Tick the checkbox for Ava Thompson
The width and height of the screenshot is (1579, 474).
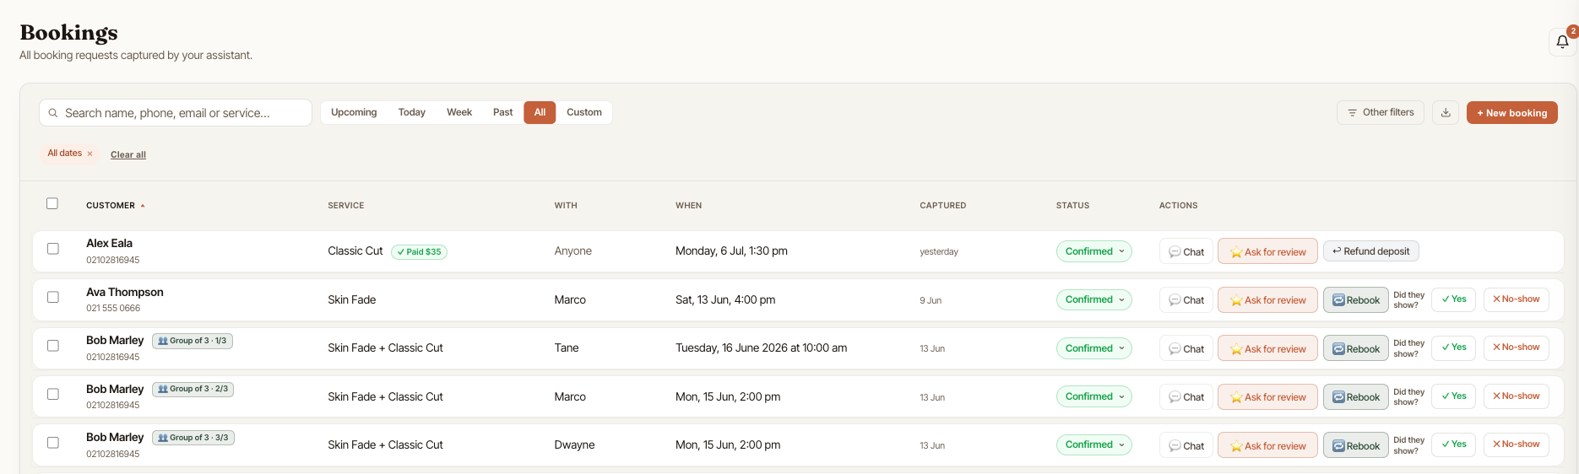point(53,297)
